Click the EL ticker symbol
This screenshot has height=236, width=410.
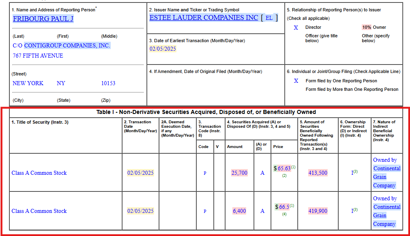(x=269, y=18)
